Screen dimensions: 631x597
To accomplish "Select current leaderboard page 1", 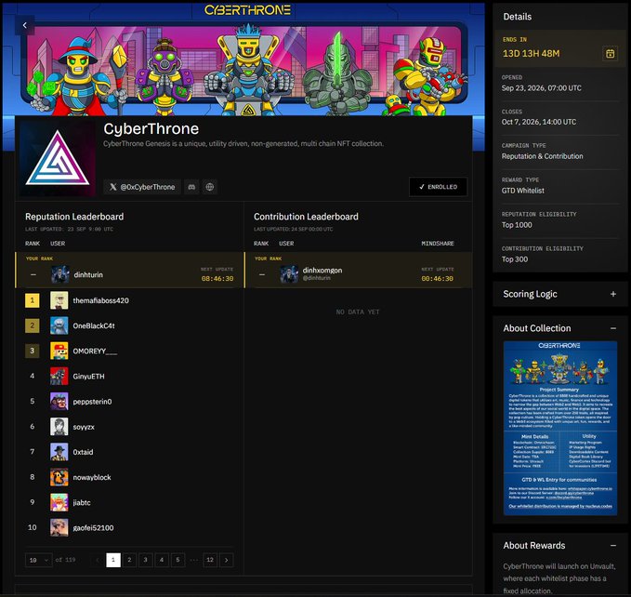I will click(113, 560).
